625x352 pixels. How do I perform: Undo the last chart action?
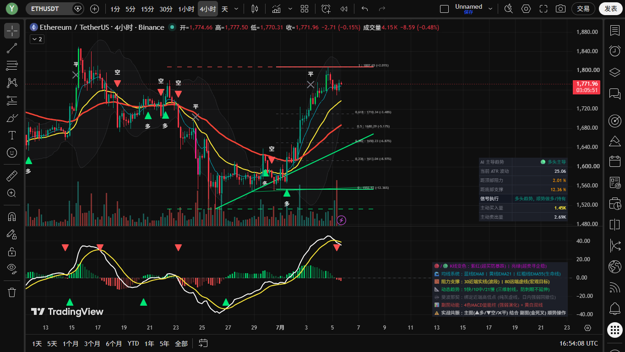pos(365,9)
